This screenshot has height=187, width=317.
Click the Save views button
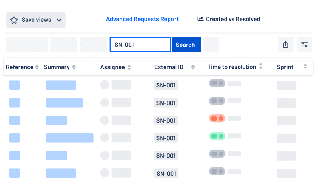(x=36, y=20)
